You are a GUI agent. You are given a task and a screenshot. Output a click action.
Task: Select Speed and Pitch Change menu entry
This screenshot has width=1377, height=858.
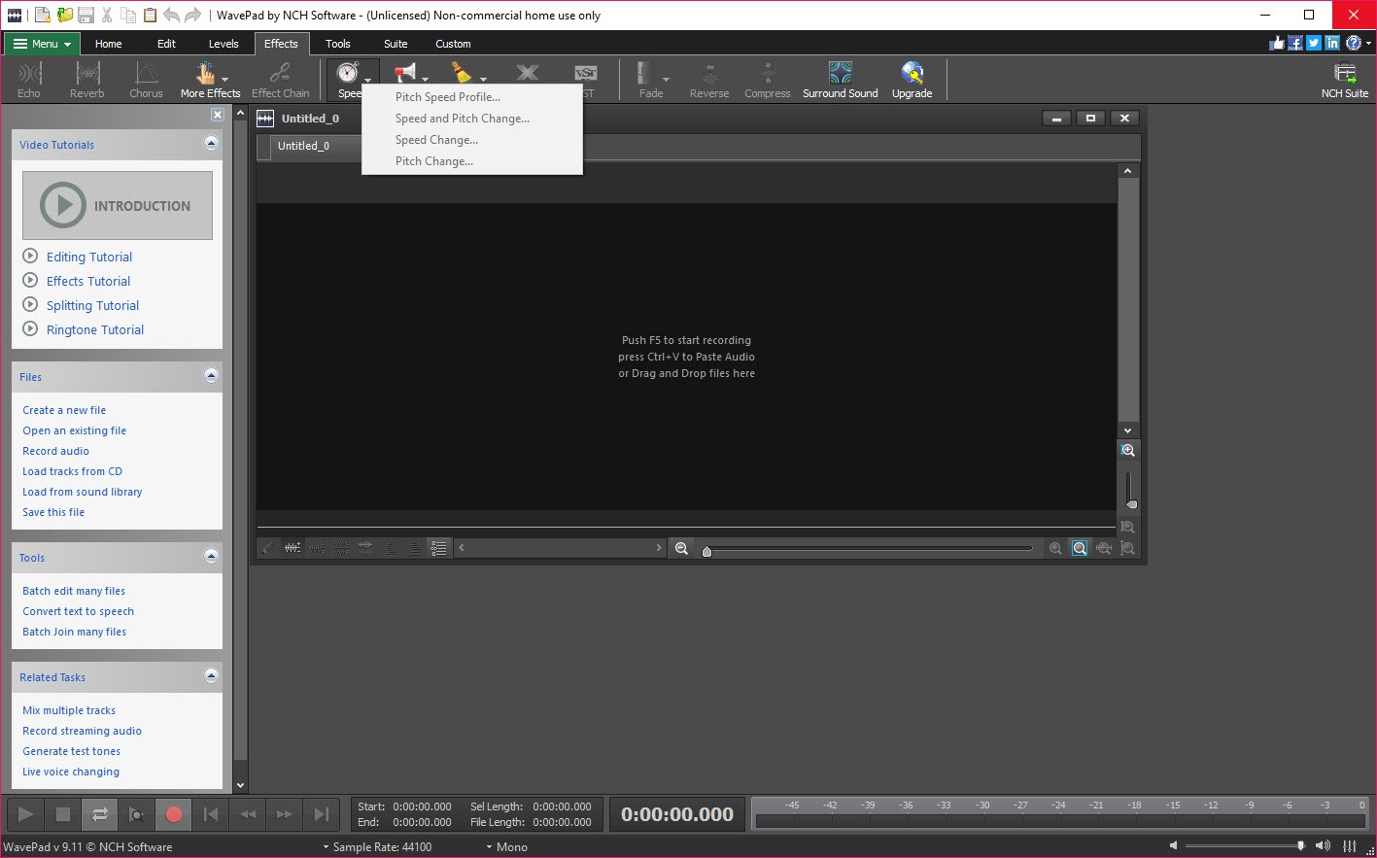point(462,119)
